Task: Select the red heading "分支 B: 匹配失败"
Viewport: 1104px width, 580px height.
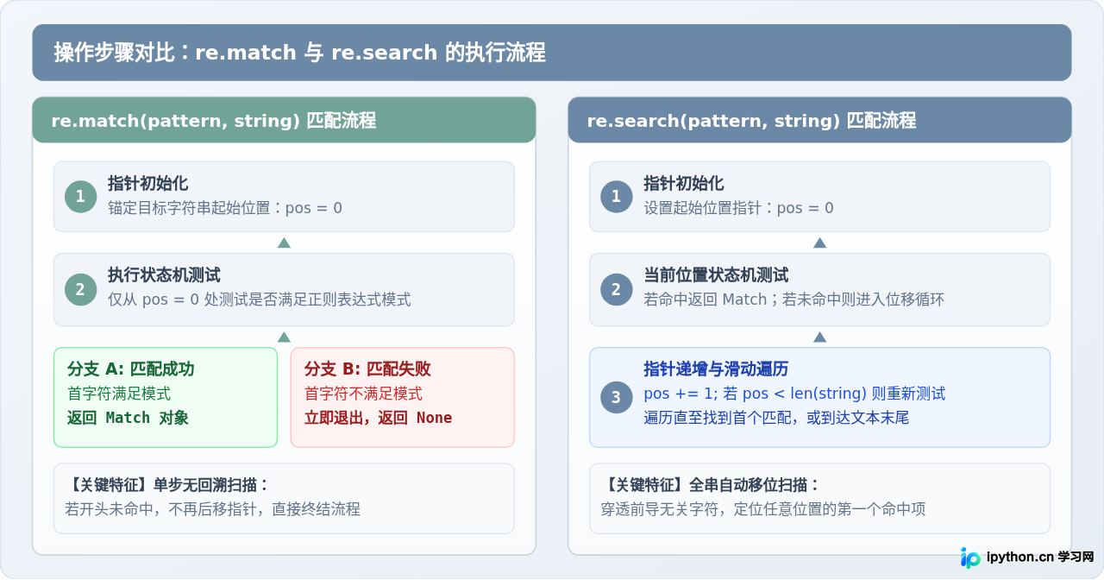Action: [367, 369]
